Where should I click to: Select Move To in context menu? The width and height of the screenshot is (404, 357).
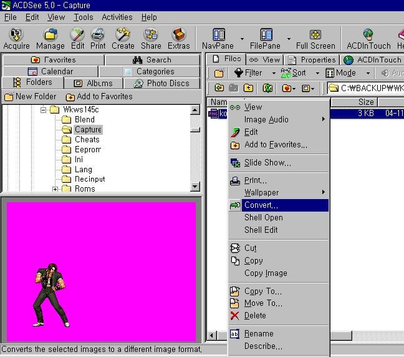279,303
